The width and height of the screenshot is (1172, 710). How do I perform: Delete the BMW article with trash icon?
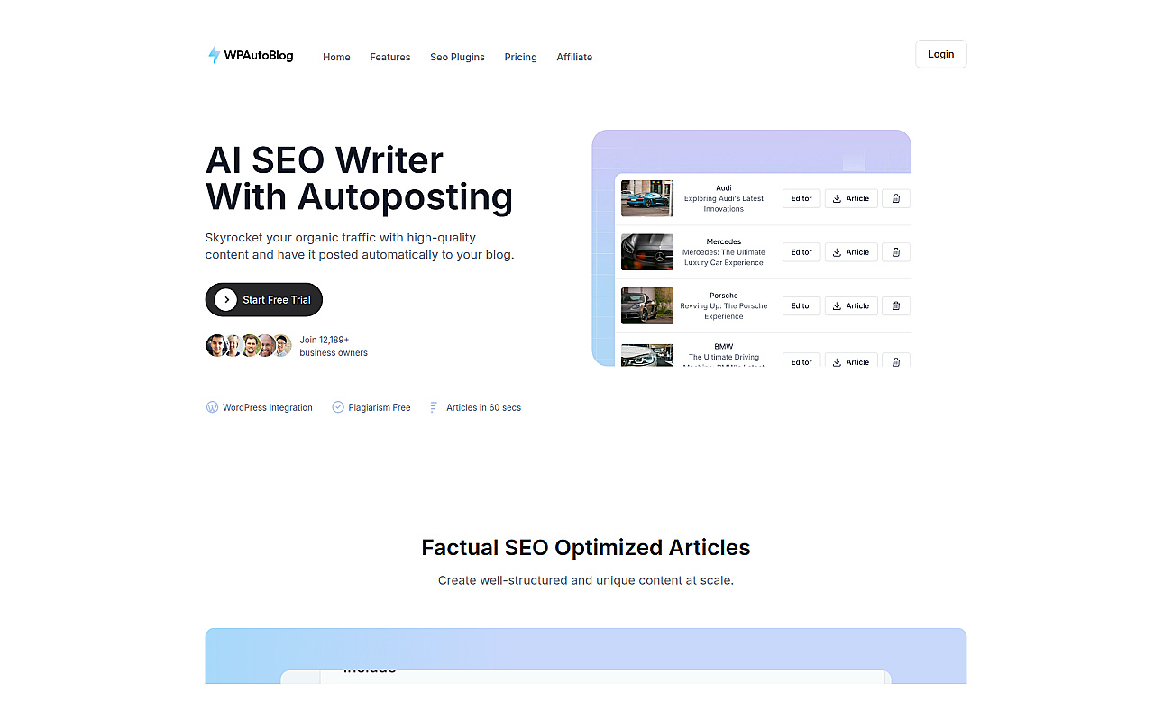coord(896,360)
